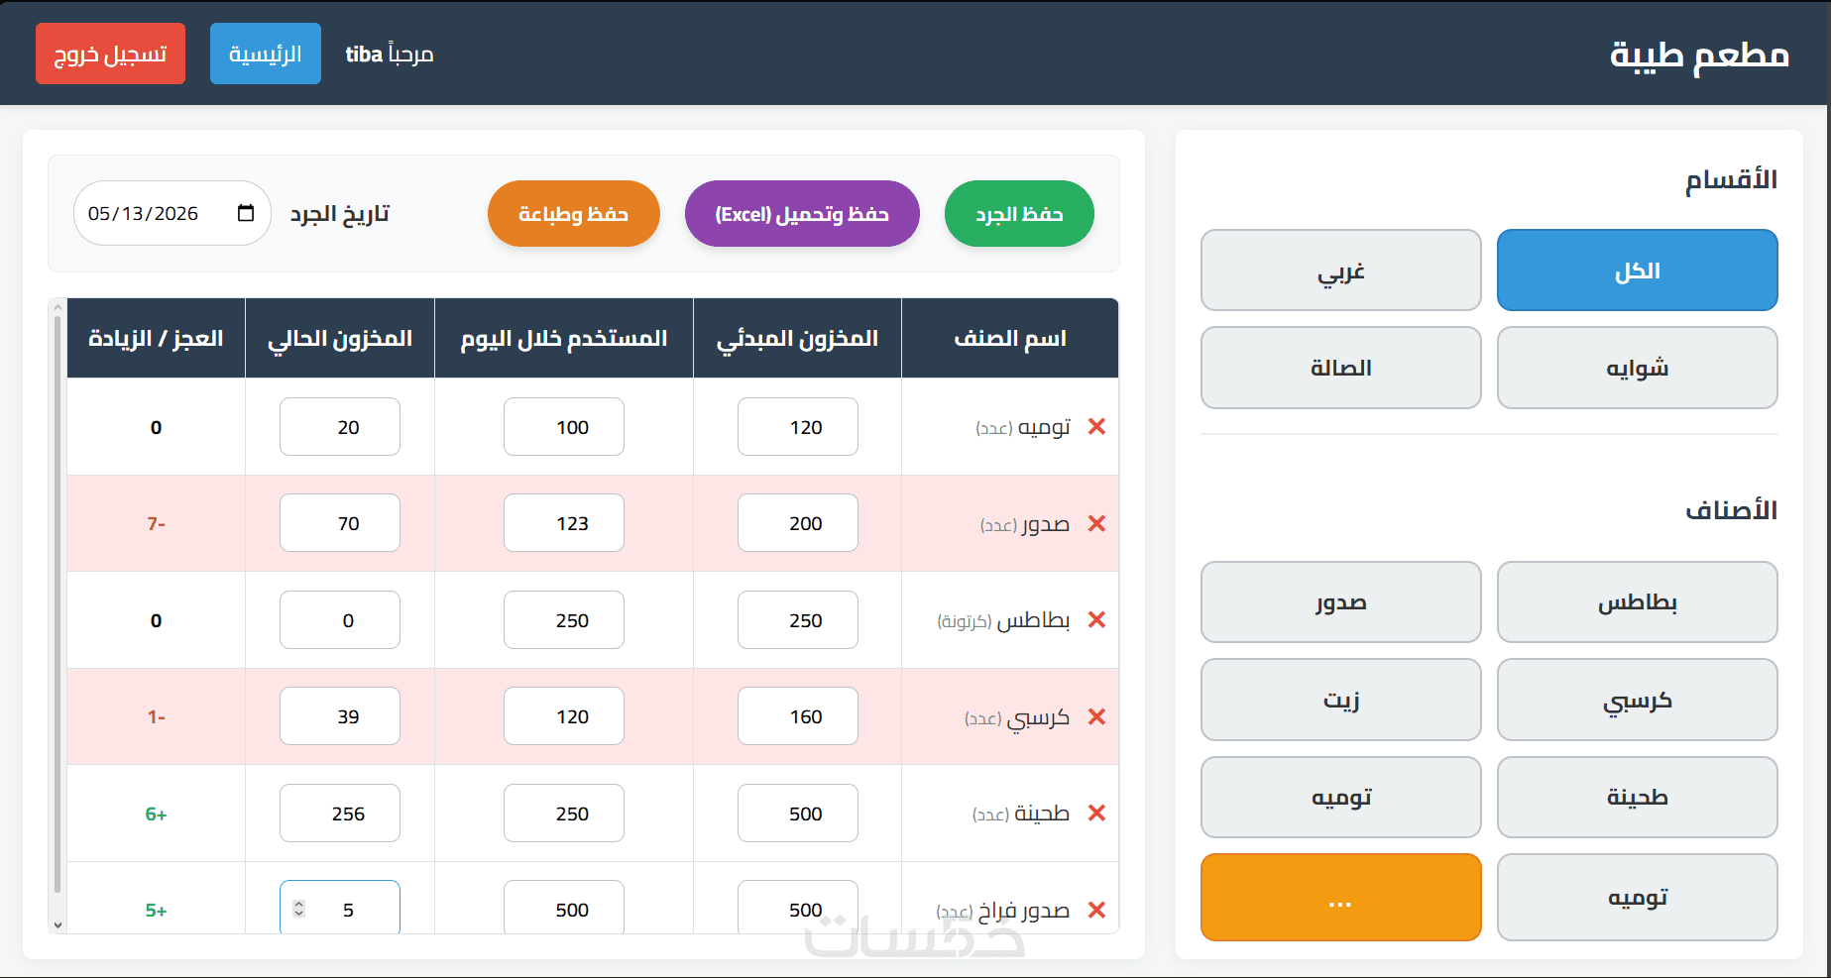
Task: Focus the initial stock field for توميه
Action: [797, 427]
